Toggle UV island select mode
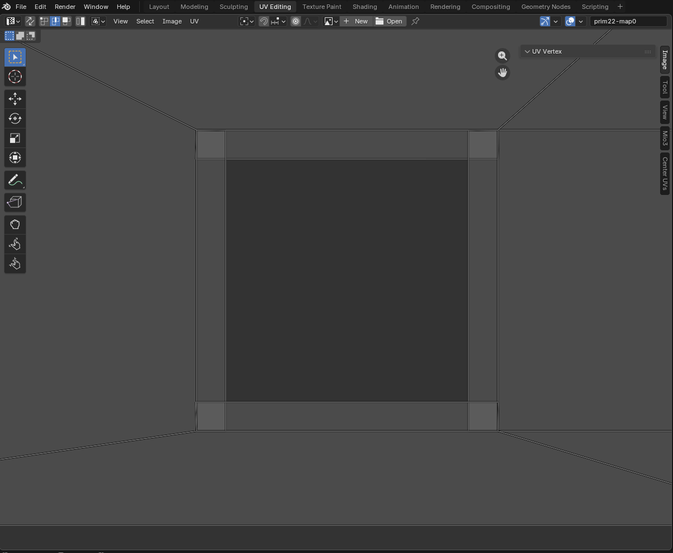 pos(80,21)
